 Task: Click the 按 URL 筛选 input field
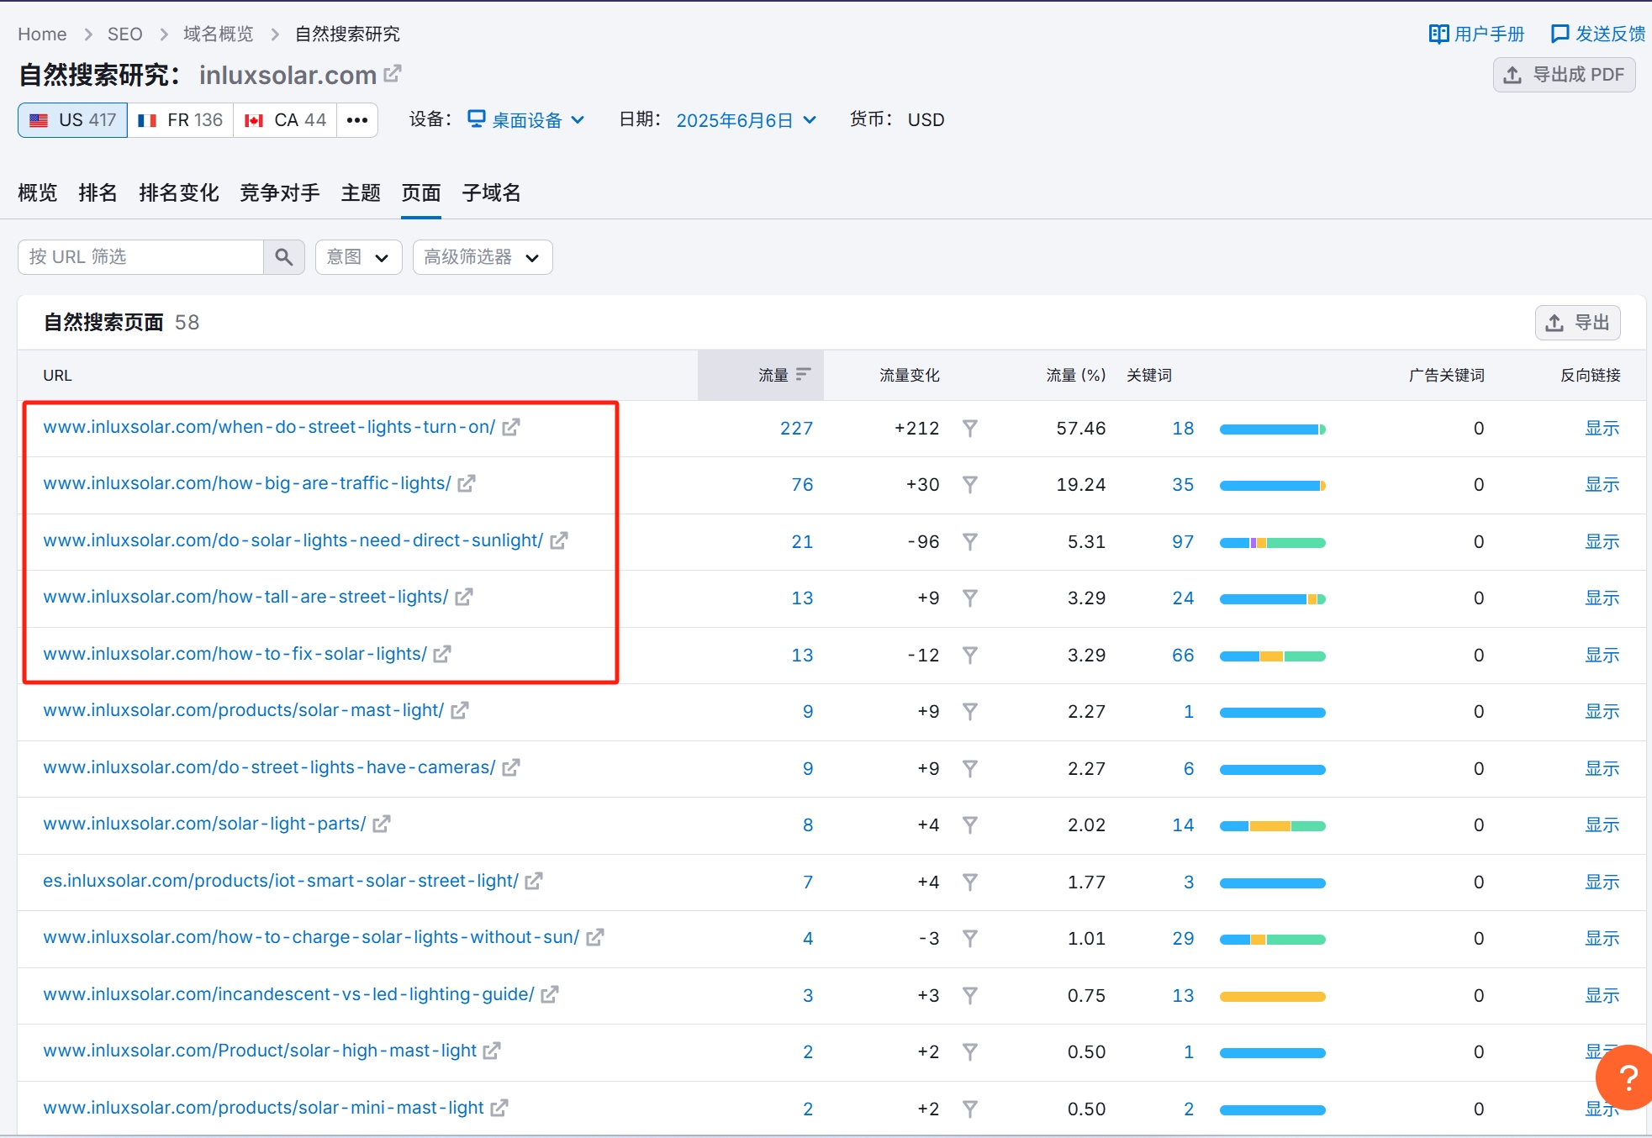[141, 257]
